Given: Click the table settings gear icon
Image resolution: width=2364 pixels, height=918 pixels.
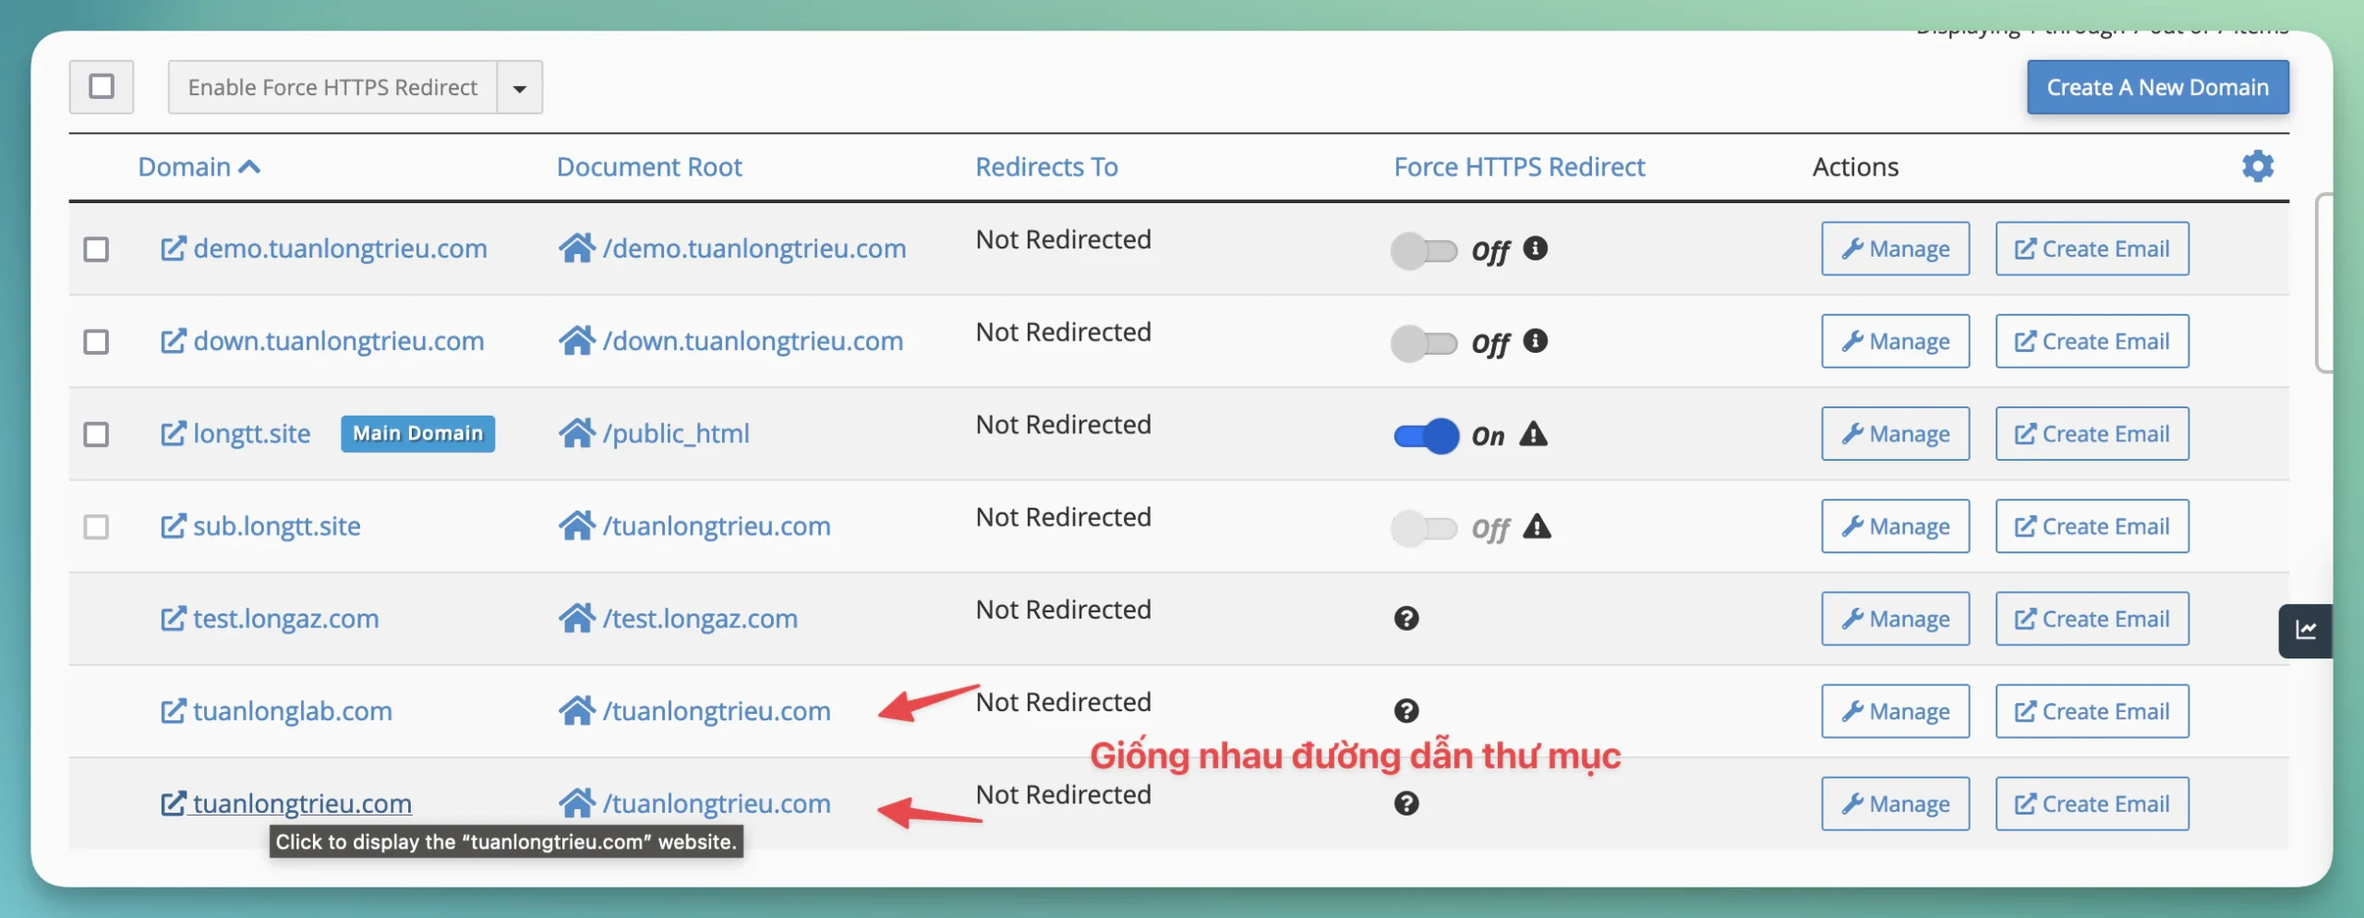Looking at the screenshot, I should point(2257,166).
